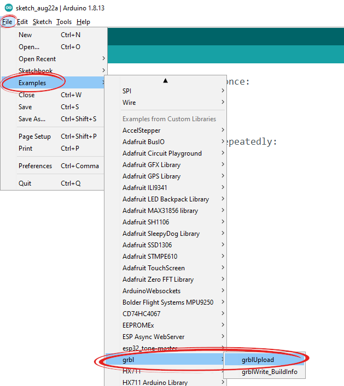344x386 pixels.
Task: Open Preferences from the File menu
Action: click(53, 166)
